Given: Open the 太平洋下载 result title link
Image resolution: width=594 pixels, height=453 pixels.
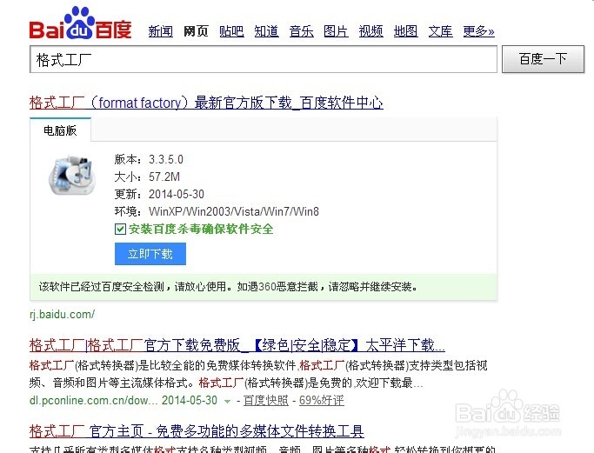Looking at the screenshot, I should click(x=237, y=345).
